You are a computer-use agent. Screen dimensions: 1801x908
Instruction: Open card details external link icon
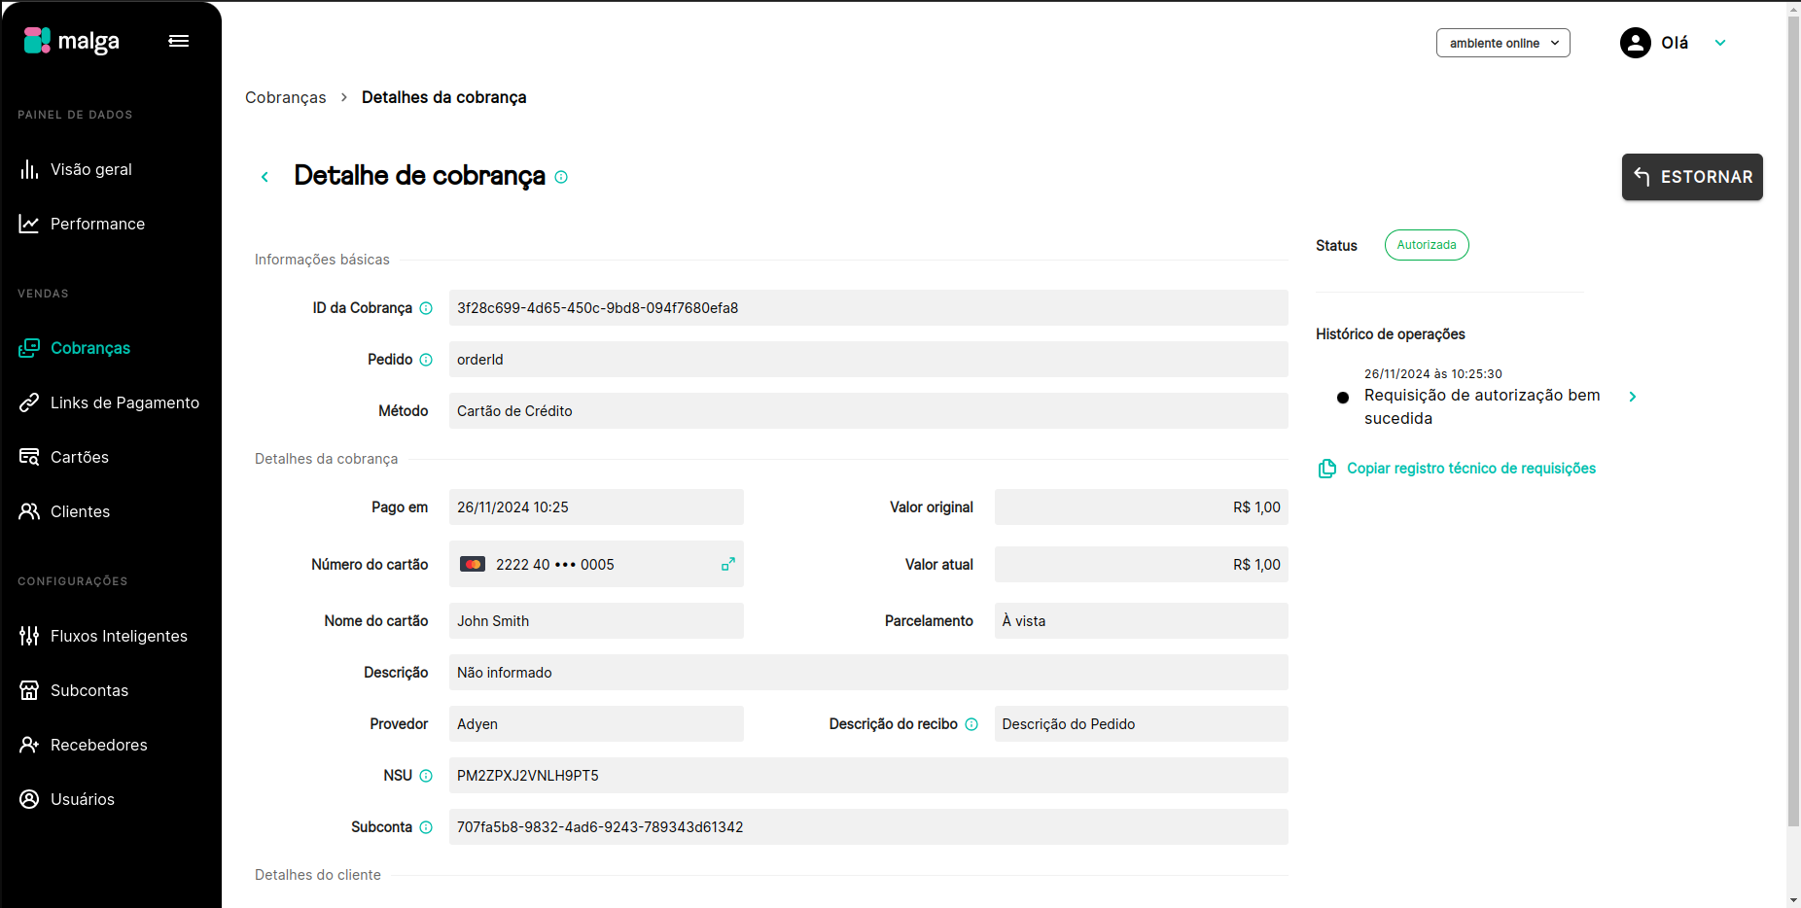pos(728,564)
